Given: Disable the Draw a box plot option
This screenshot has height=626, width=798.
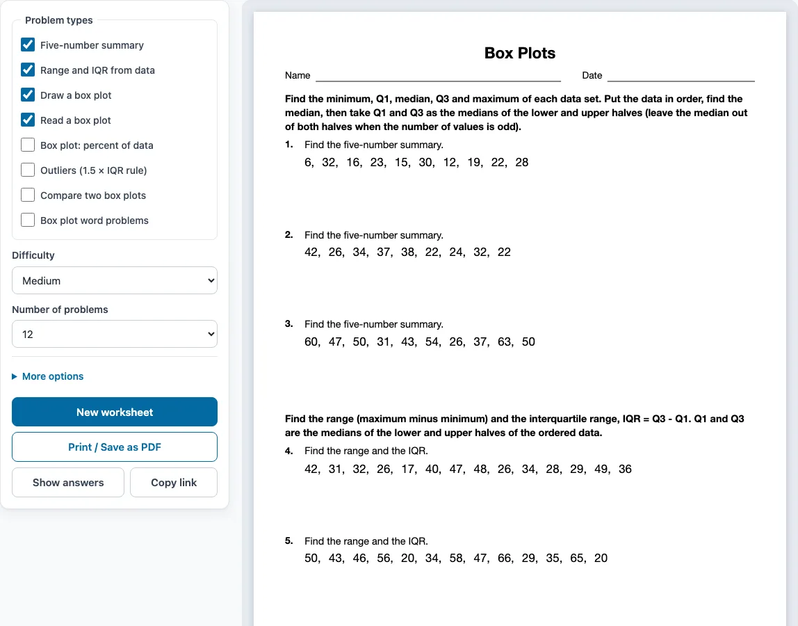Looking at the screenshot, I should coord(28,95).
